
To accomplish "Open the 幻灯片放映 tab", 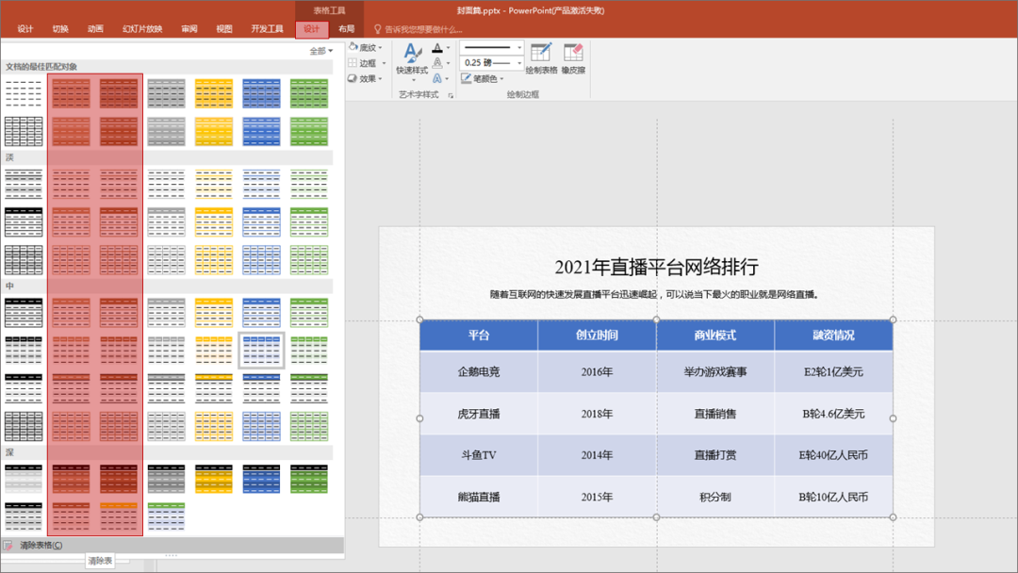I will point(142,29).
